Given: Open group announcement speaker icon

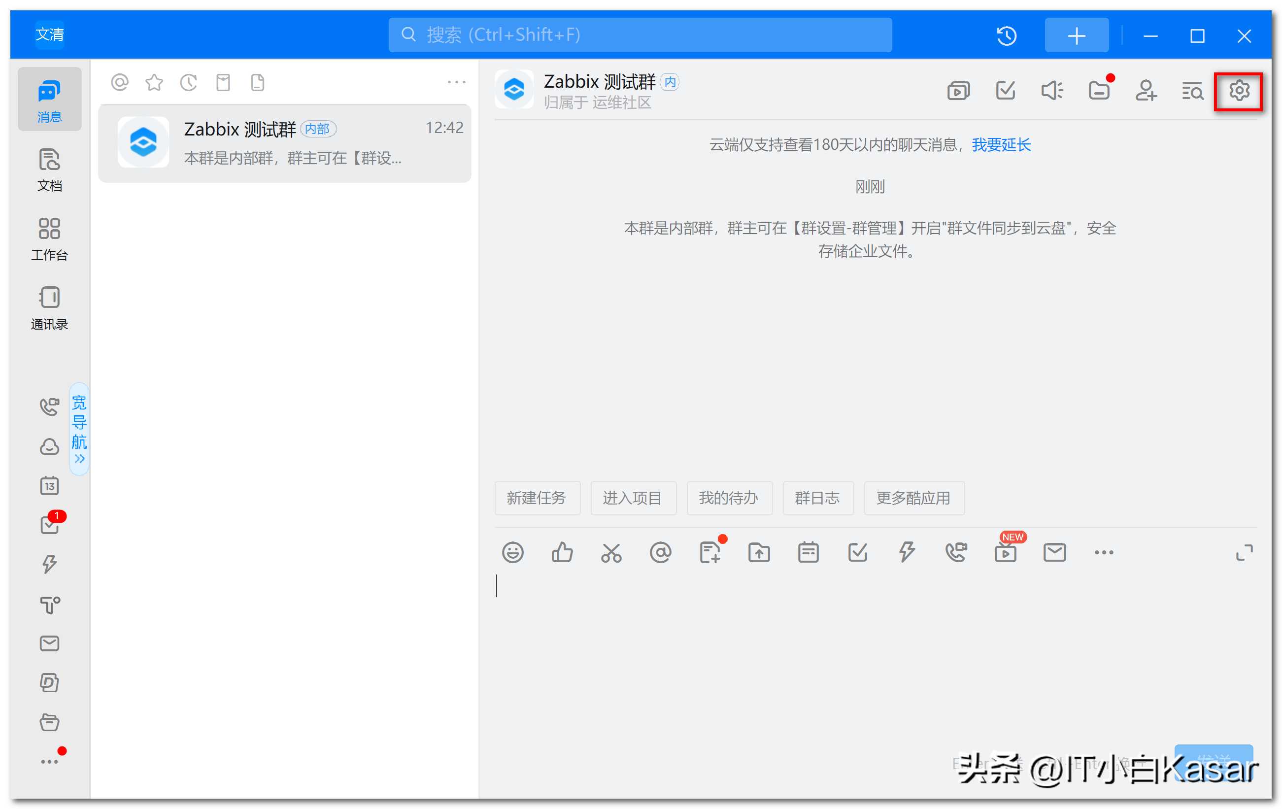Looking at the screenshot, I should point(1052,91).
